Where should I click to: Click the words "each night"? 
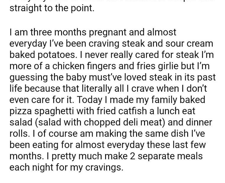pyautogui.click(x=33, y=167)
